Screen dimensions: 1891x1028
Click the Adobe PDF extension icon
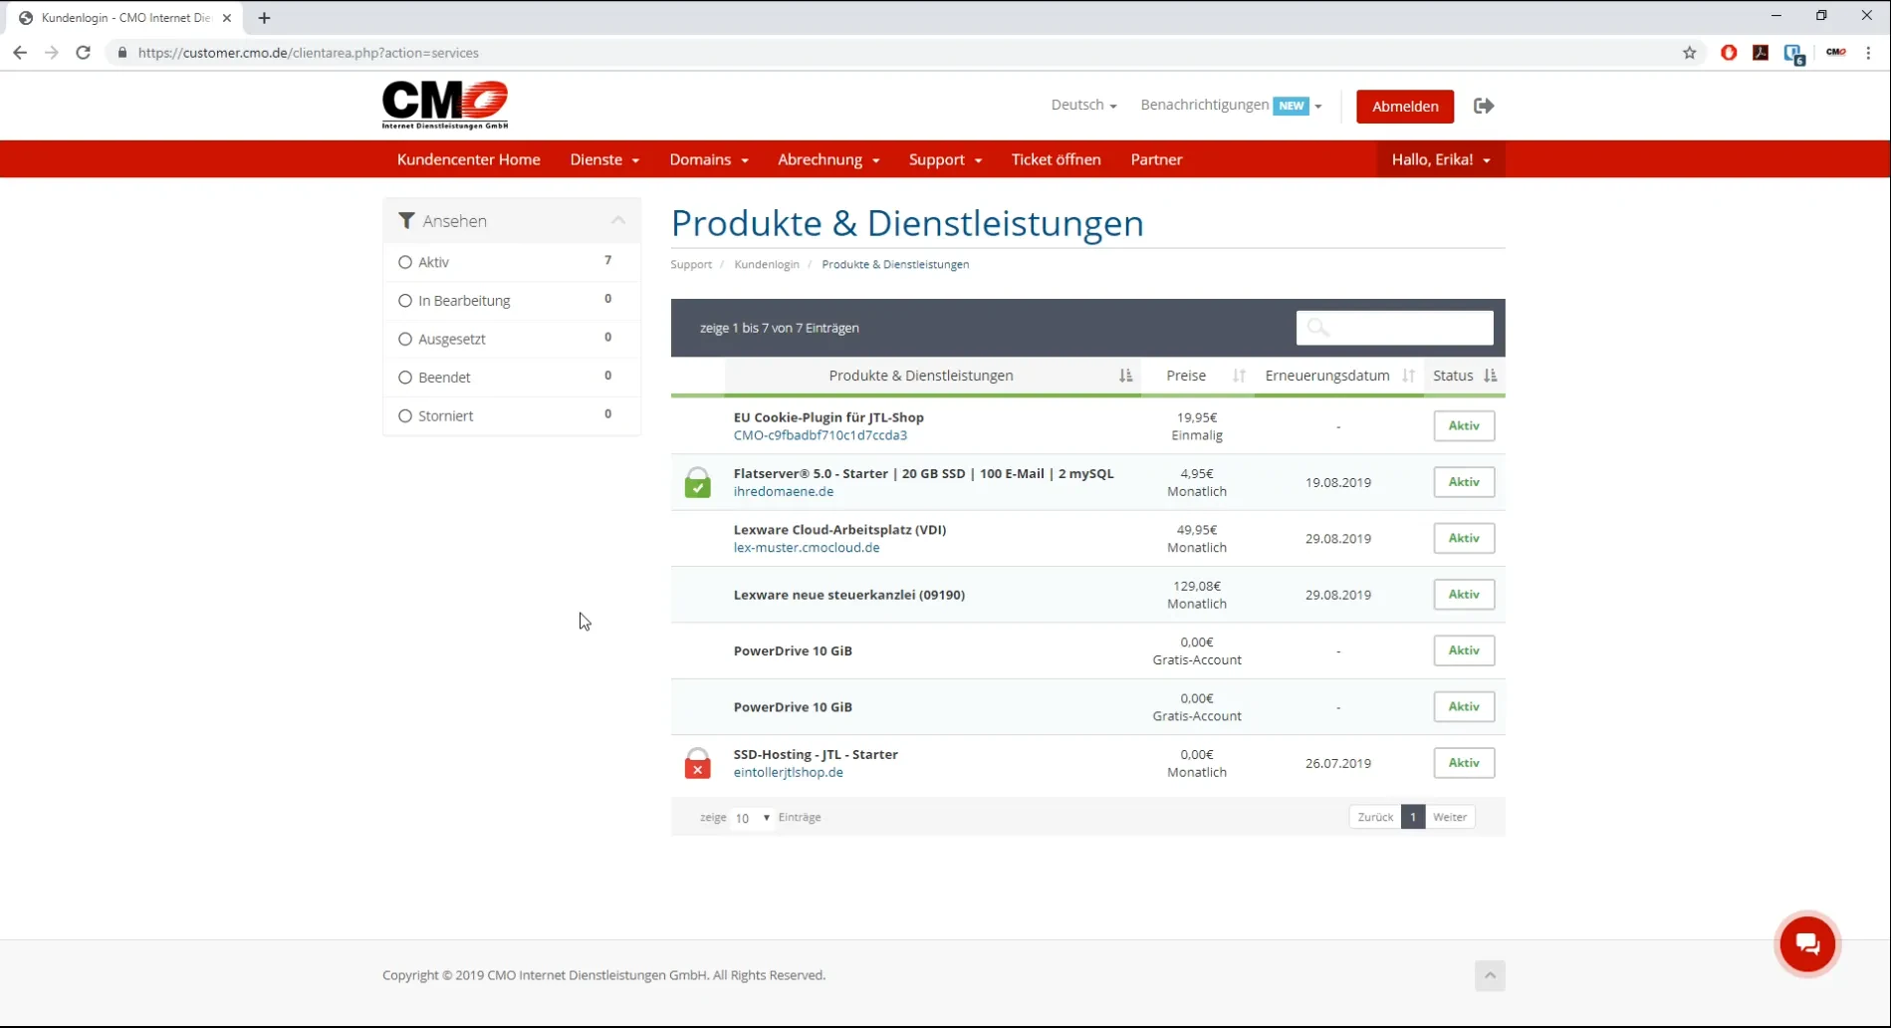pos(1761,53)
